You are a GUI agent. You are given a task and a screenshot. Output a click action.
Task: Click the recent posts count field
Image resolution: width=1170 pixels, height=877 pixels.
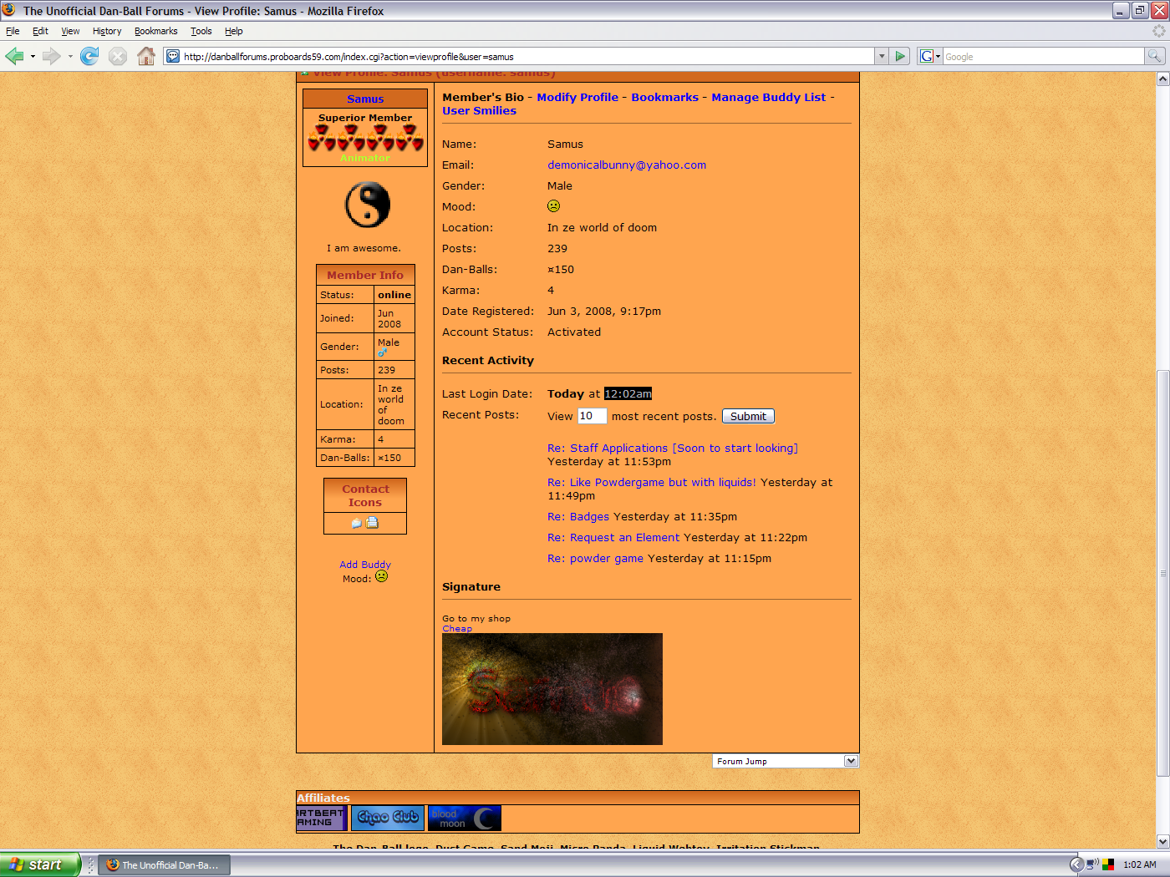(592, 416)
